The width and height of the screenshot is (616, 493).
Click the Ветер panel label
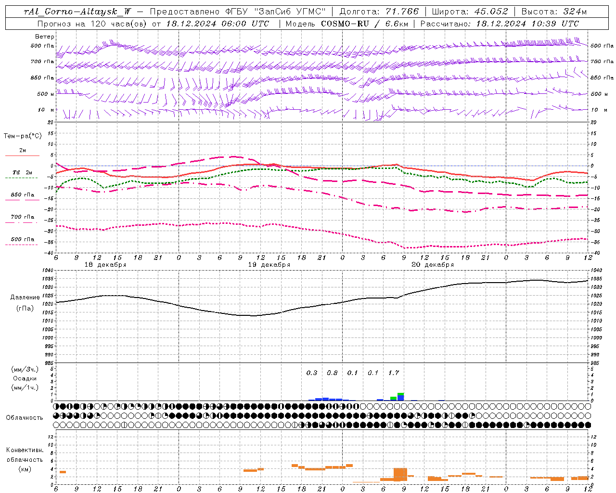(45, 37)
